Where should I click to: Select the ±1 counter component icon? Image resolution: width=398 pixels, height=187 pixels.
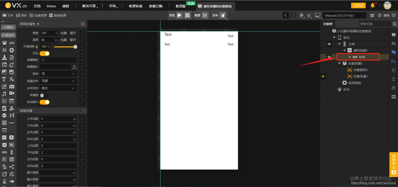pyautogui.click(x=12, y=115)
